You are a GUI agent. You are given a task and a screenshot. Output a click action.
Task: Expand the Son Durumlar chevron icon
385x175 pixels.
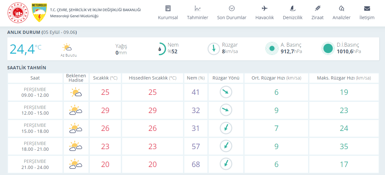(232, 8)
